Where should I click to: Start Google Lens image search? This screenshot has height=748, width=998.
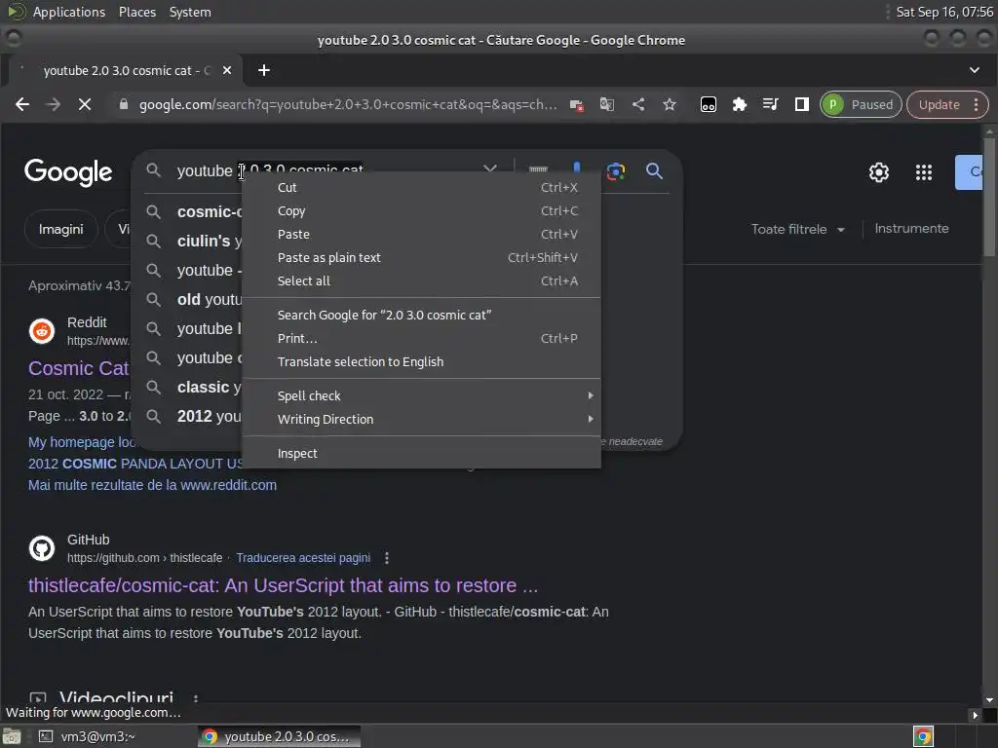[616, 170]
